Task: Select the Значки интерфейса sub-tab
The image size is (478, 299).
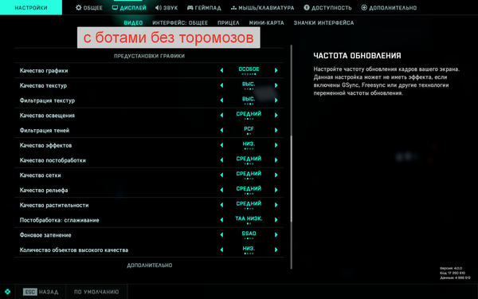Action: [323, 23]
